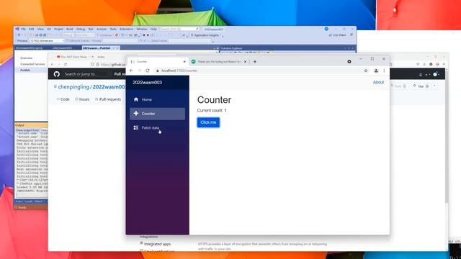Close the Thank you for trying Blazor tab

[245, 62]
